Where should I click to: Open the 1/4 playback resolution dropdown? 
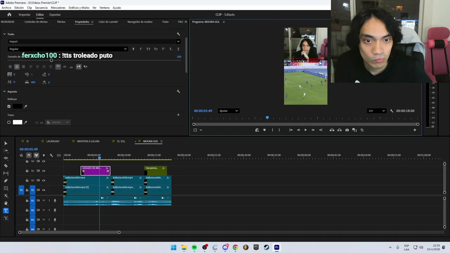(x=377, y=111)
